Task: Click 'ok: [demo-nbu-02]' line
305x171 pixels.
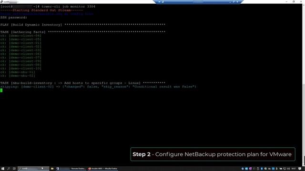Action: pyautogui.click(x=18, y=76)
